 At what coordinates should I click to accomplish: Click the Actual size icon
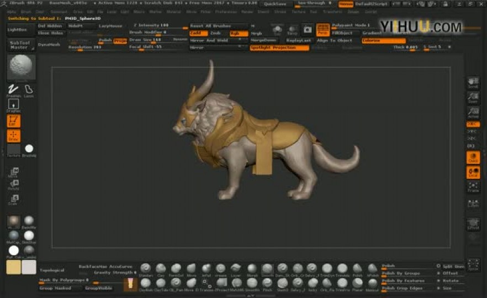pyautogui.click(x=473, y=112)
